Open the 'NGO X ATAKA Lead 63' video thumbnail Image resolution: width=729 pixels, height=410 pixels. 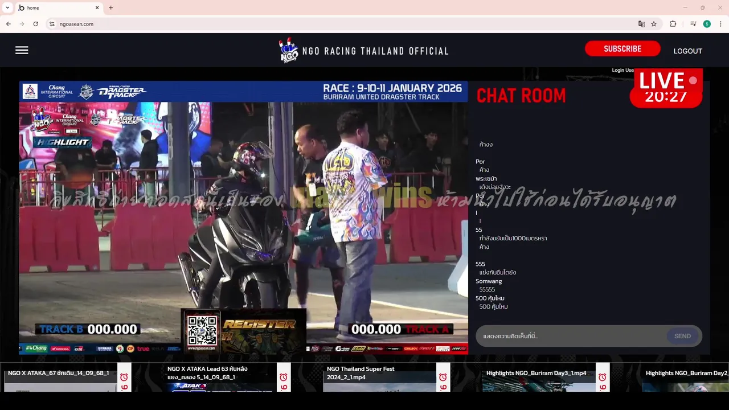click(x=218, y=378)
